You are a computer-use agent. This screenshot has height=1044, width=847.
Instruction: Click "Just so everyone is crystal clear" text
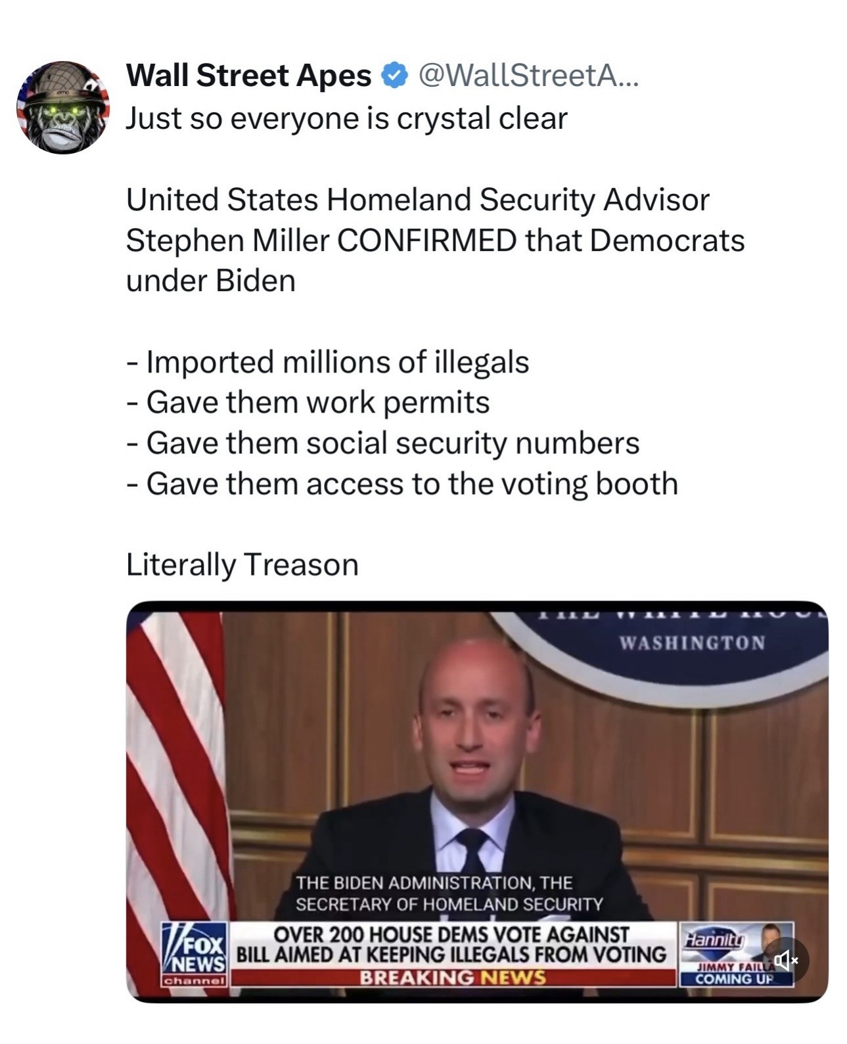click(346, 119)
